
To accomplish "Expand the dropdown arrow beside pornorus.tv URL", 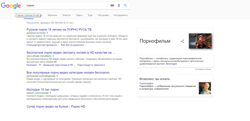I will (47, 33).
